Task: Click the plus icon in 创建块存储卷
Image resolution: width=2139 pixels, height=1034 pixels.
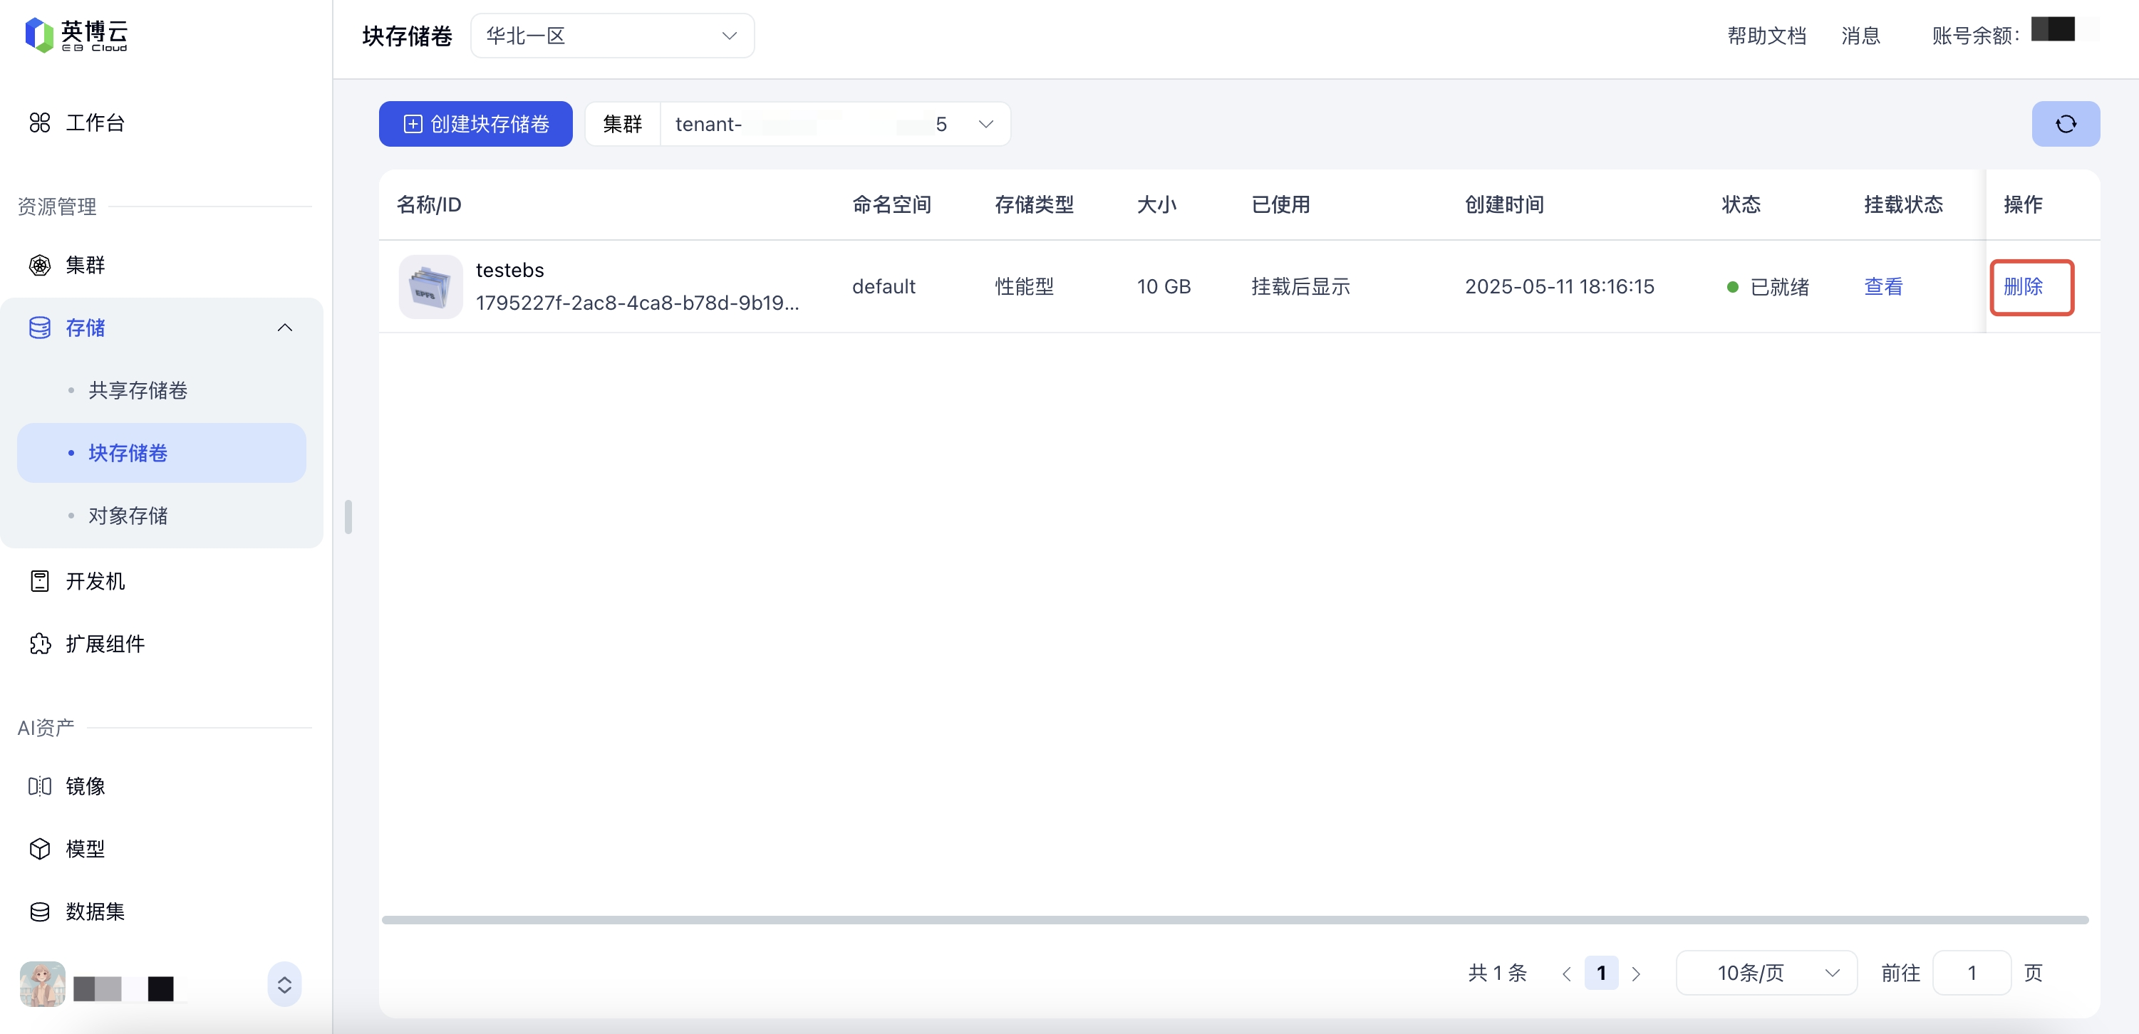Action: coord(413,124)
